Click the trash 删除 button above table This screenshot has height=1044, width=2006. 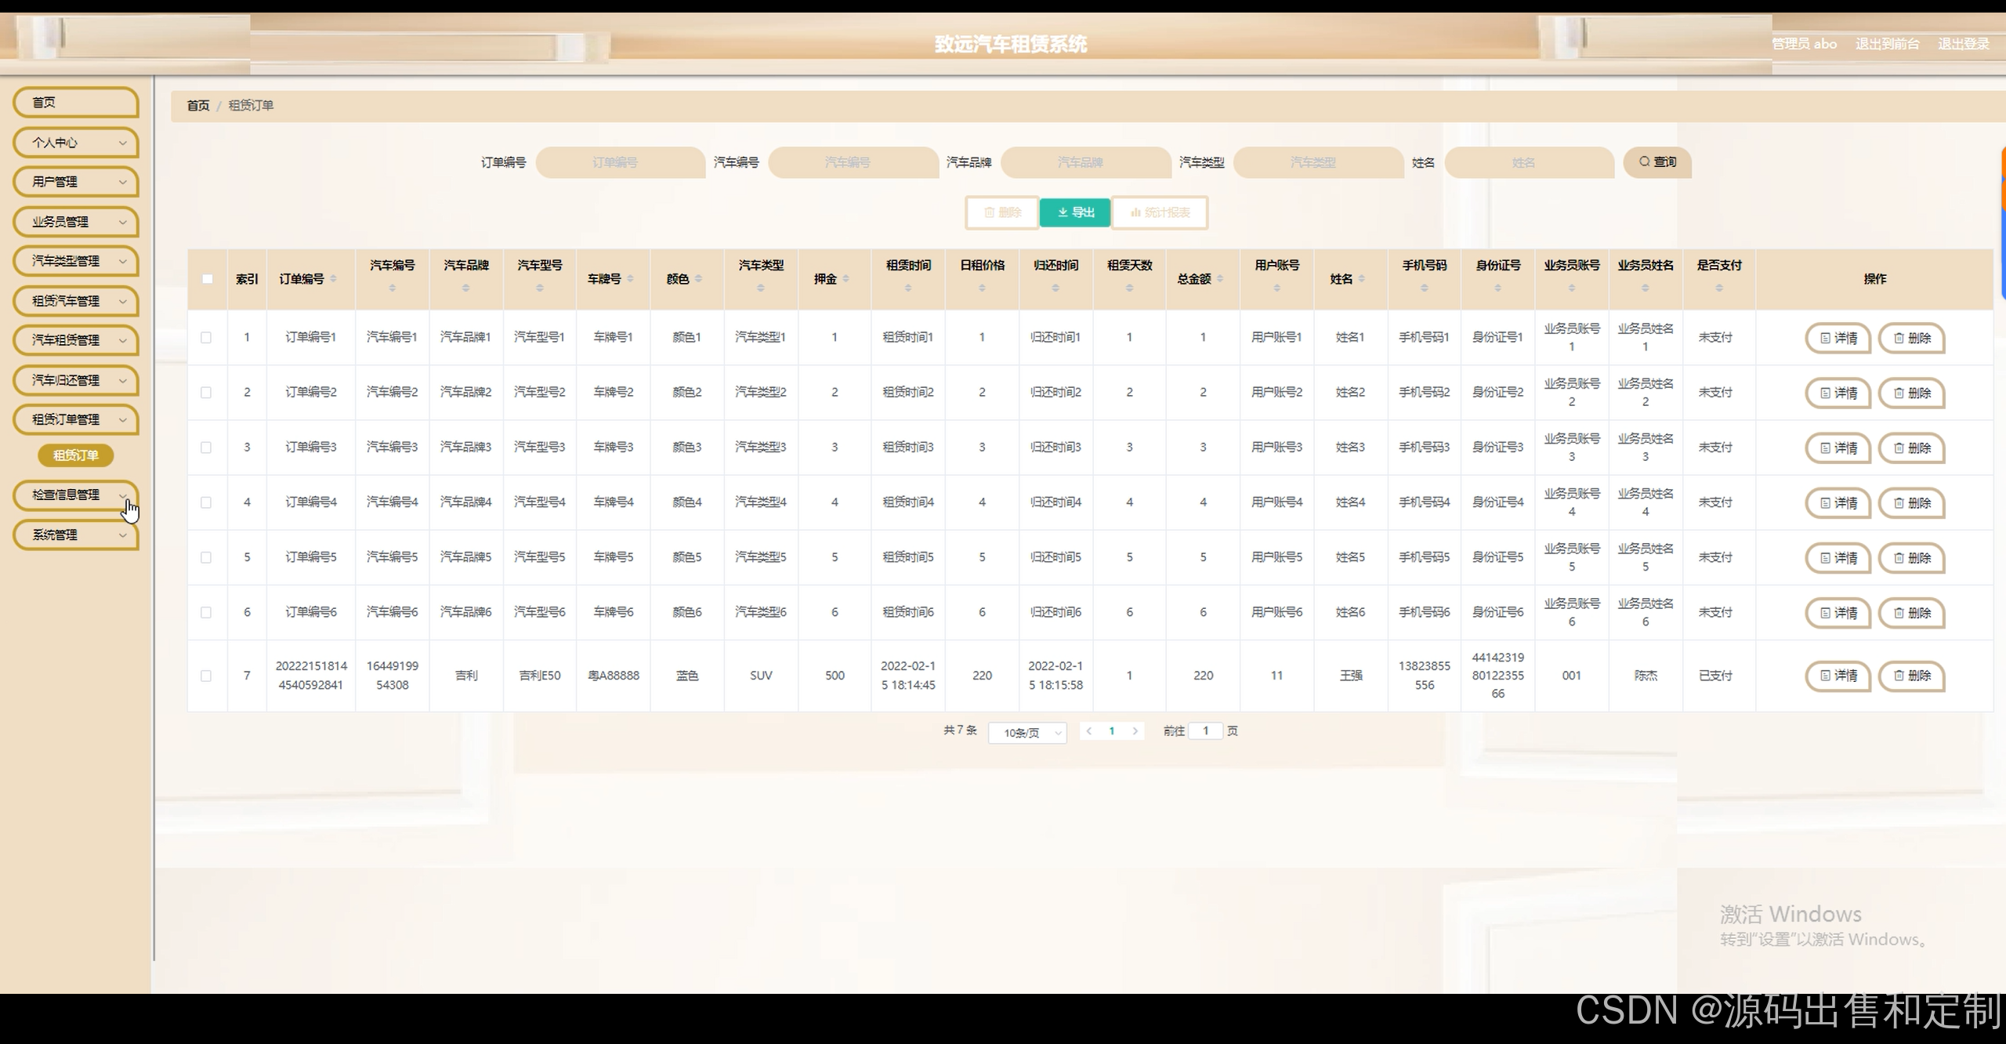[x=1002, y=212]
